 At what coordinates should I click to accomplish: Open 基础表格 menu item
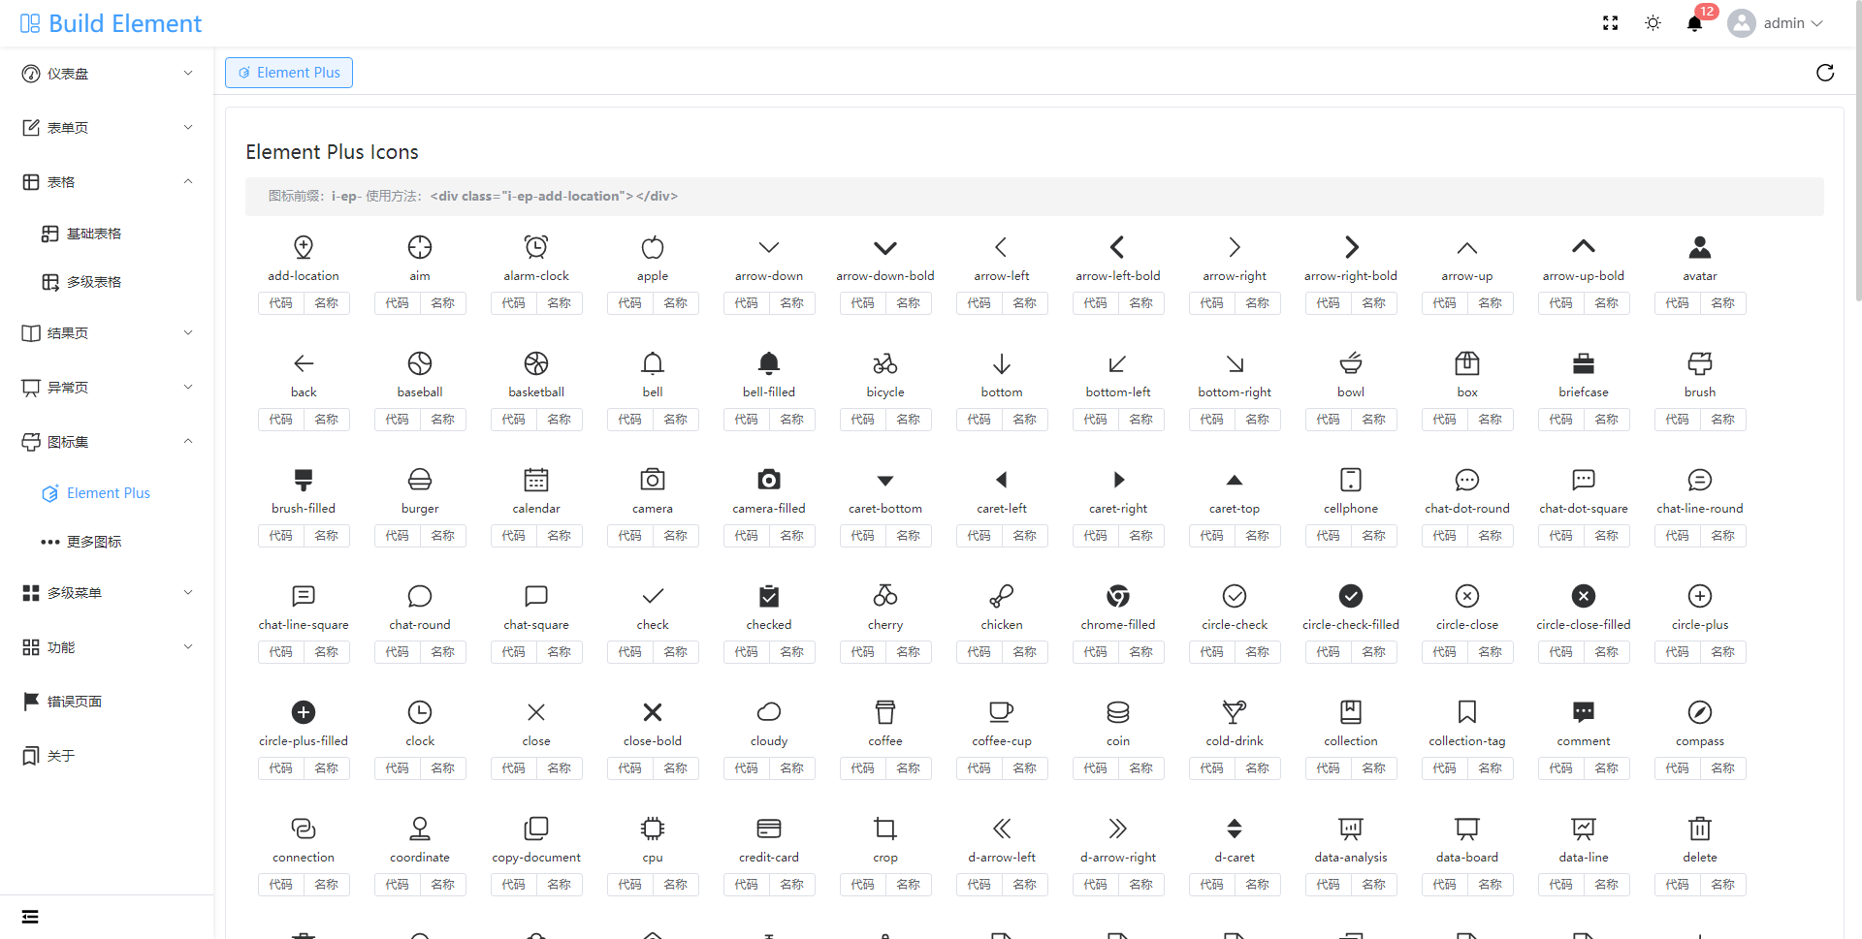click(x=107, y=234)
